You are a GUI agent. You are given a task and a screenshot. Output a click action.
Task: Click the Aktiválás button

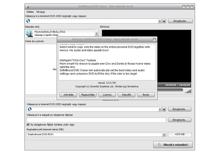(x=68, y=95)
